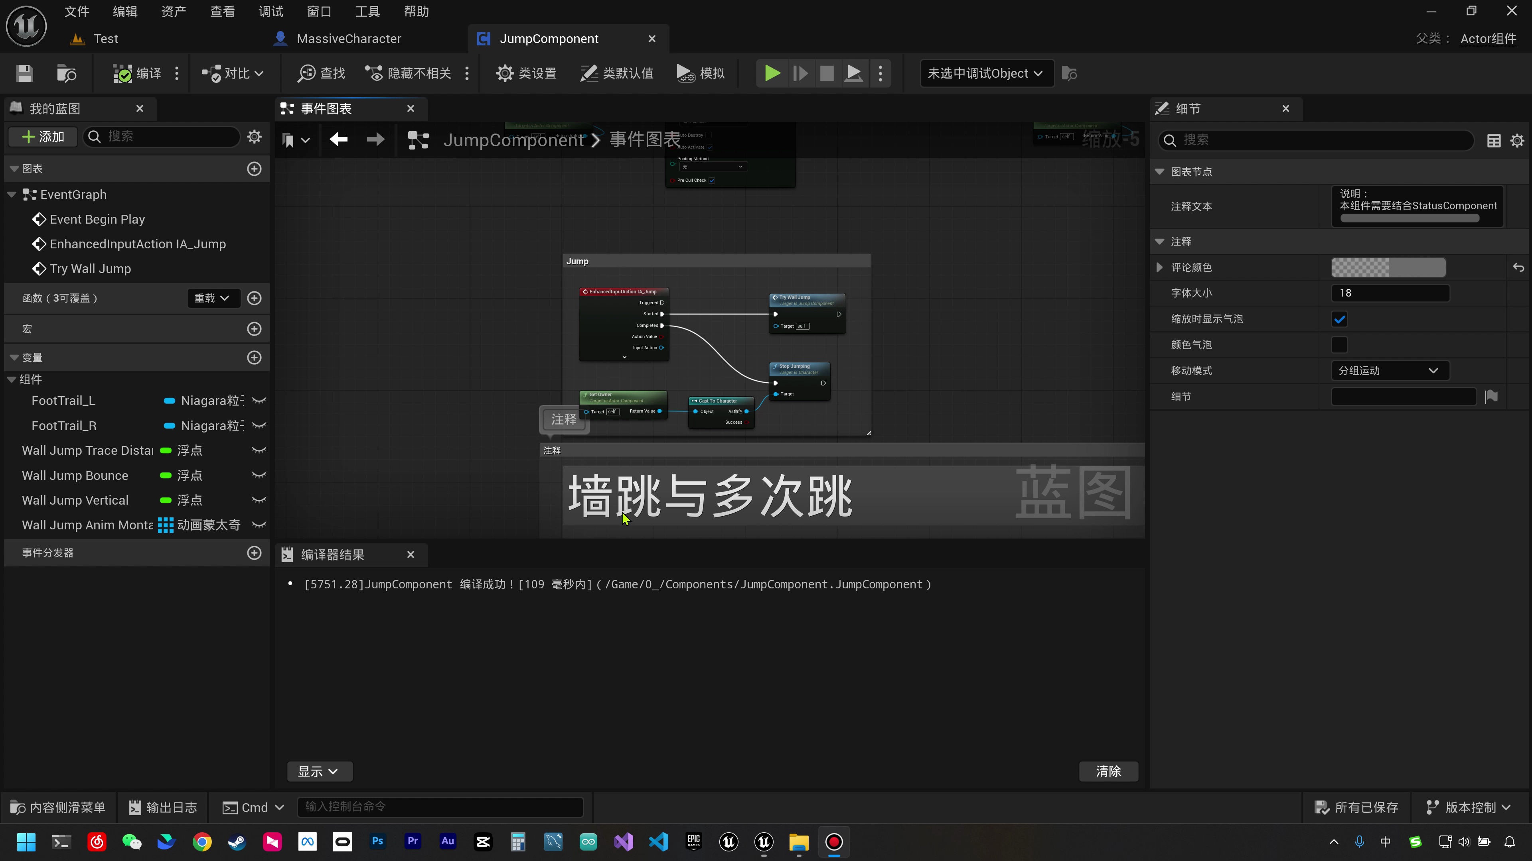Browse to asset in content browser
Screen dimensions: 1532x861
coord(66,73)
